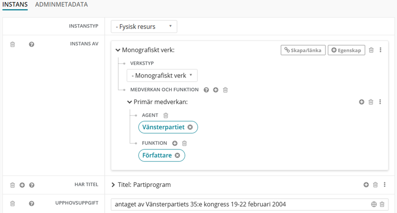Add a new HAR TITEL entry at left
Screen dimensions: 397x213
tap(22, 185)
